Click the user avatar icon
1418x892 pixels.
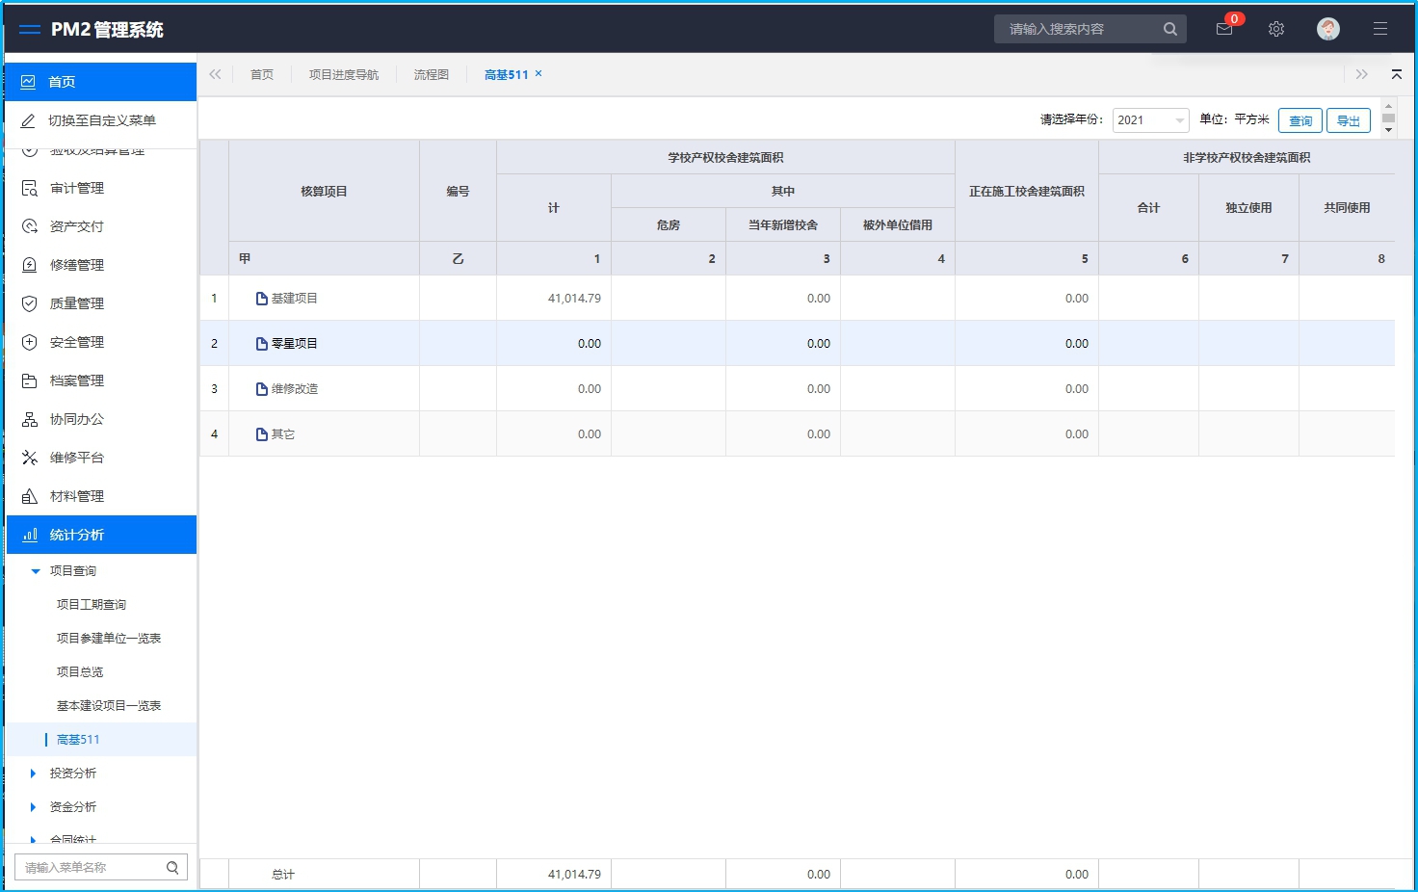(x=1327, y=29)
